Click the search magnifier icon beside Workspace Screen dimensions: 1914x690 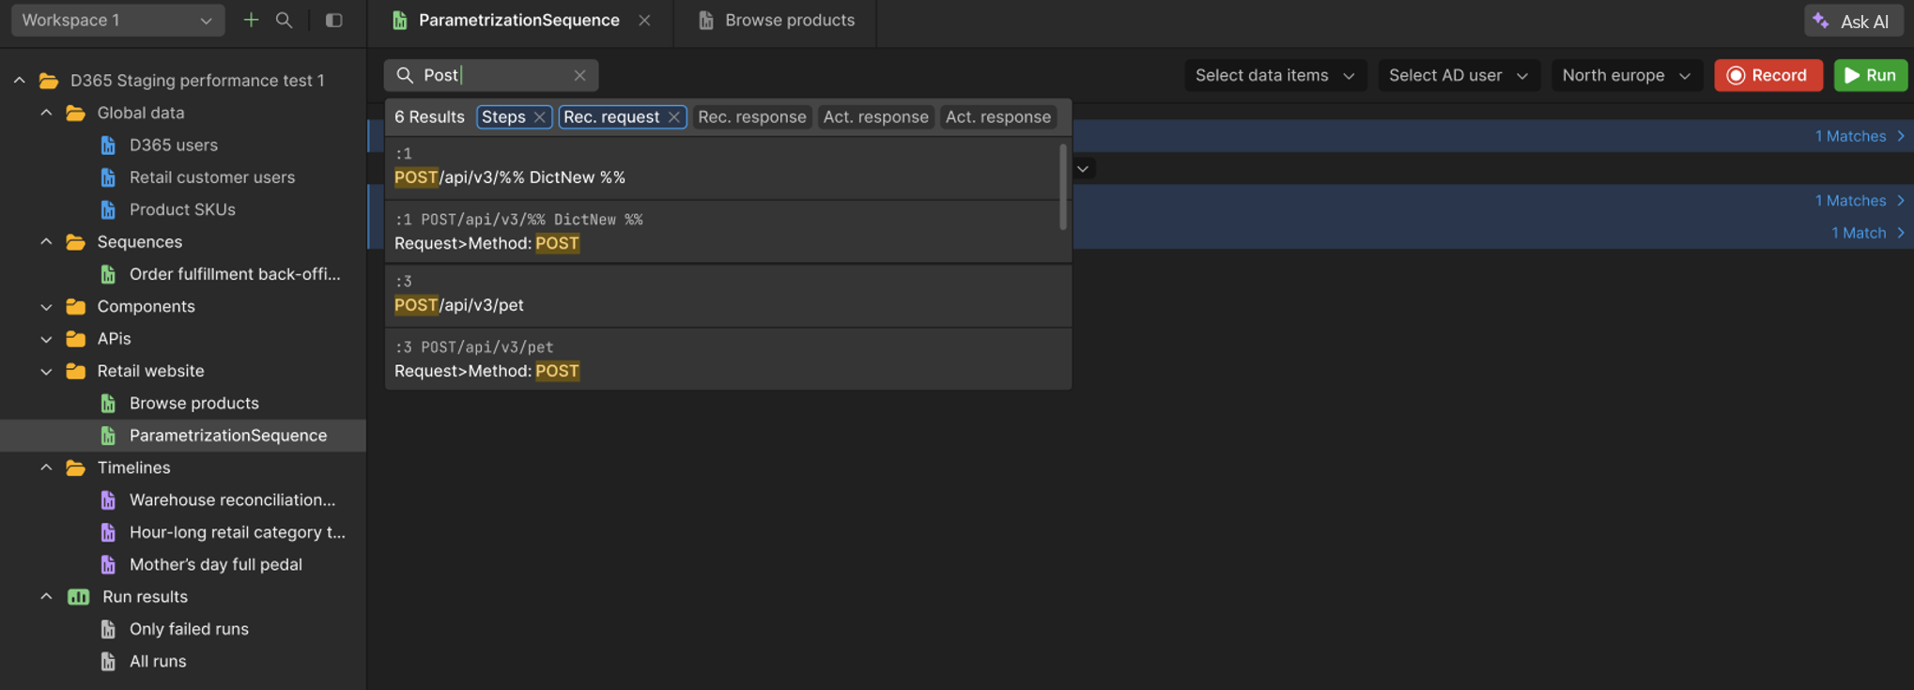pyautogui.click(x=284, y=20)
